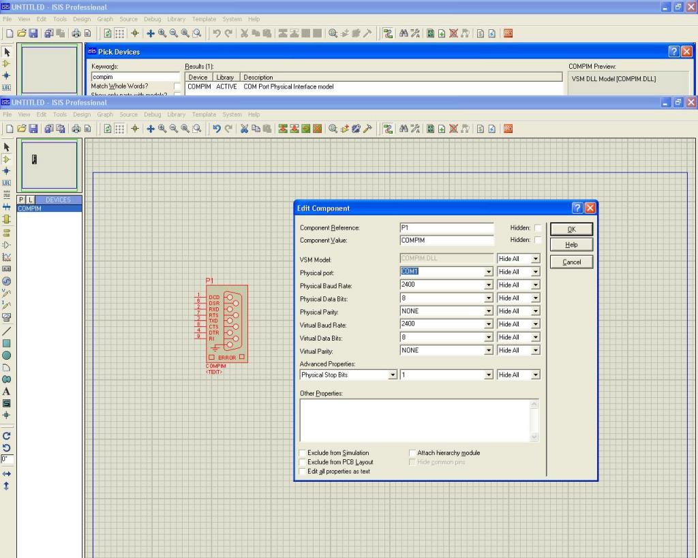Click the Save design toolbar icon
The image size is (698, 558).
(x=33, y=128)
